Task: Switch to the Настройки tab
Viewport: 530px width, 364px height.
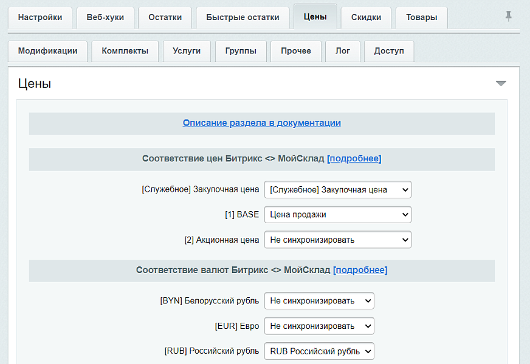Action: (40, 18)
